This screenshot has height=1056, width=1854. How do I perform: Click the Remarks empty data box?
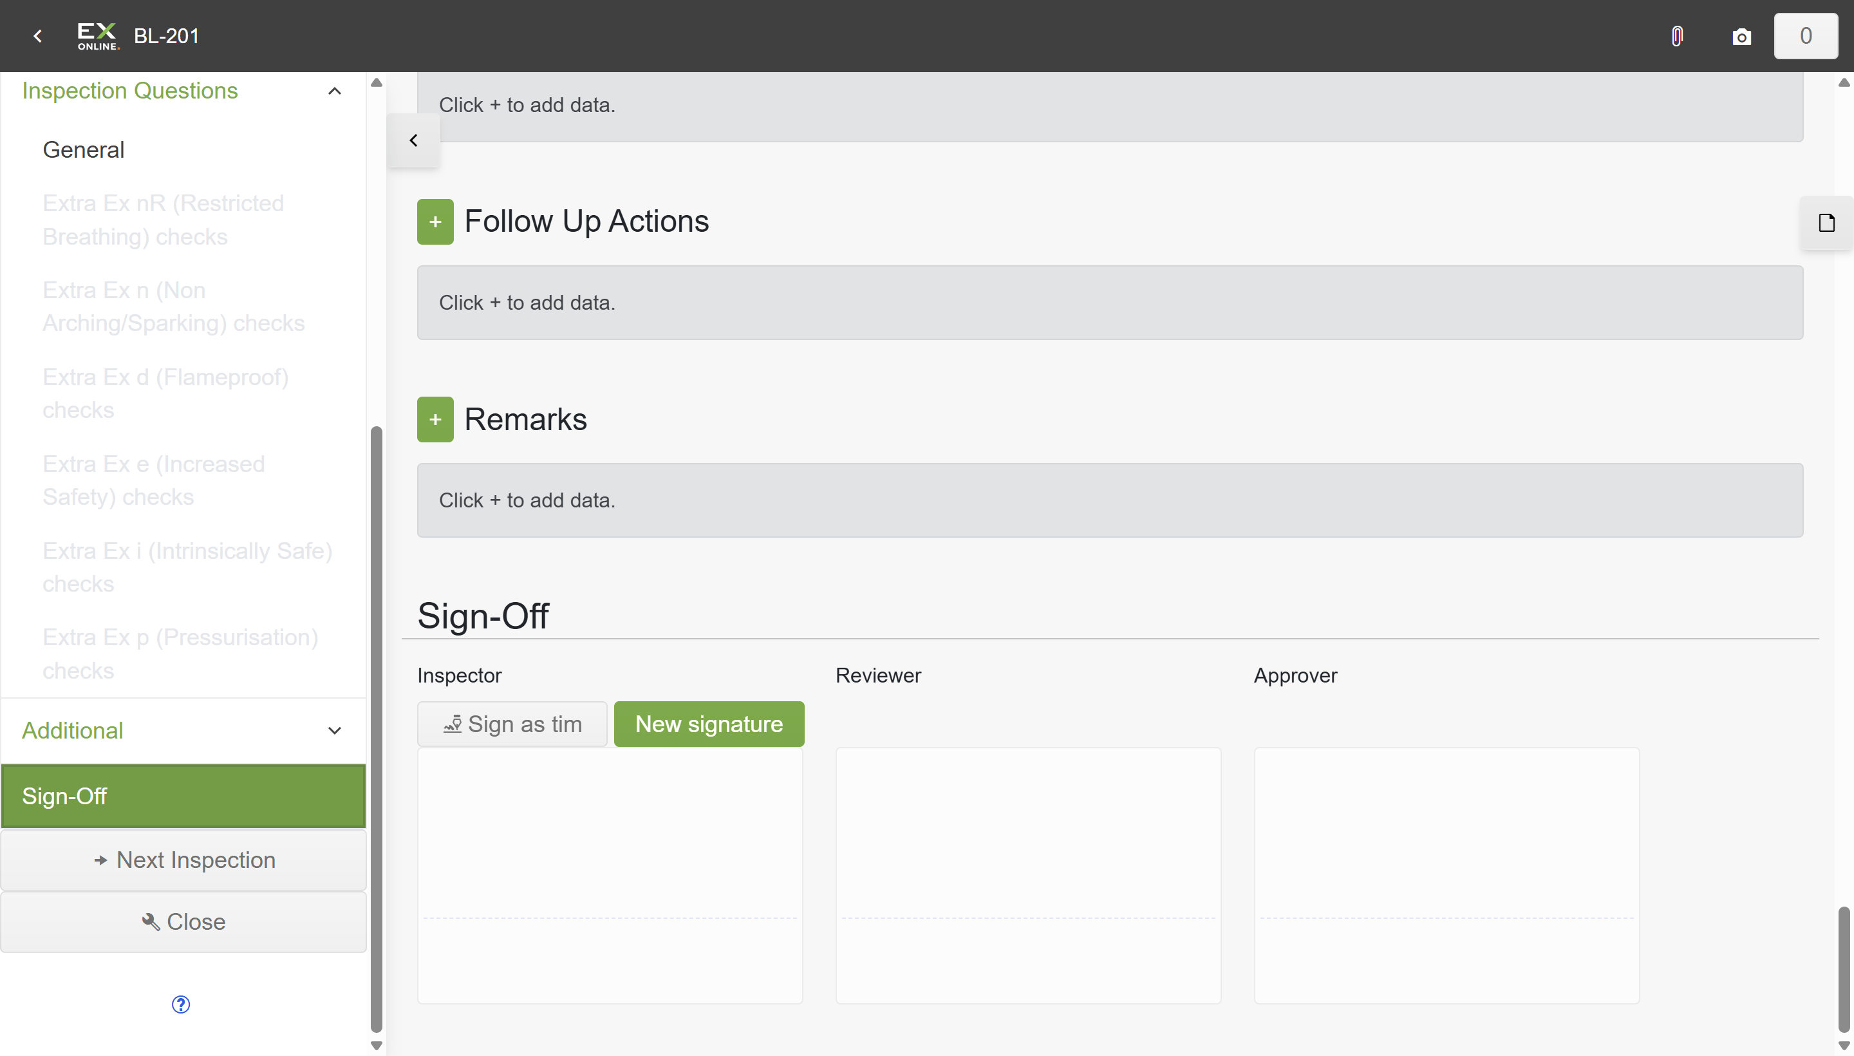click(1109, 500)
